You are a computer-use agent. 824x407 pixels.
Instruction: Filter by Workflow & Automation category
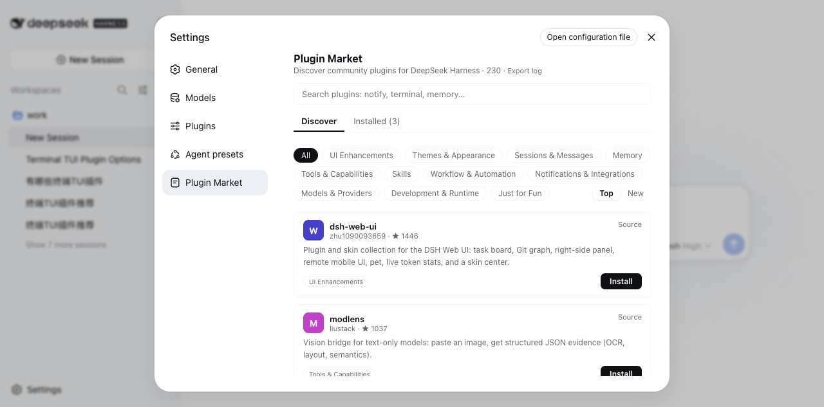[473, 174]
